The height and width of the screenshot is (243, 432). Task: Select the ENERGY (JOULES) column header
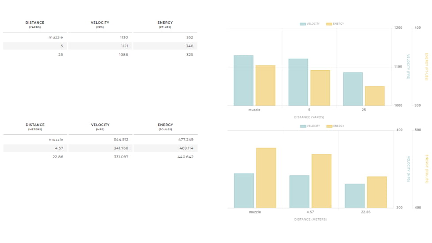(x=165, y=127)
